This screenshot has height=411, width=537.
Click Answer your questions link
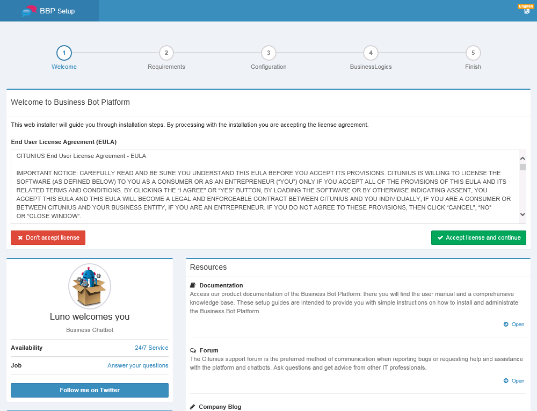137,365
